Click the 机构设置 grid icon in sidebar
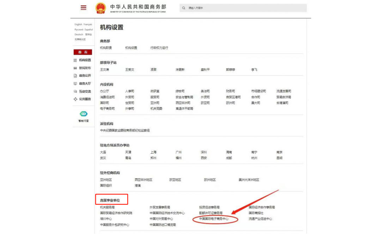Image resolution: width=388 pixels, height=234 pixels. [x=75, y=60]
